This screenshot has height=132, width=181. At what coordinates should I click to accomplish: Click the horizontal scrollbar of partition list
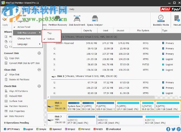[x=102, y=97]
